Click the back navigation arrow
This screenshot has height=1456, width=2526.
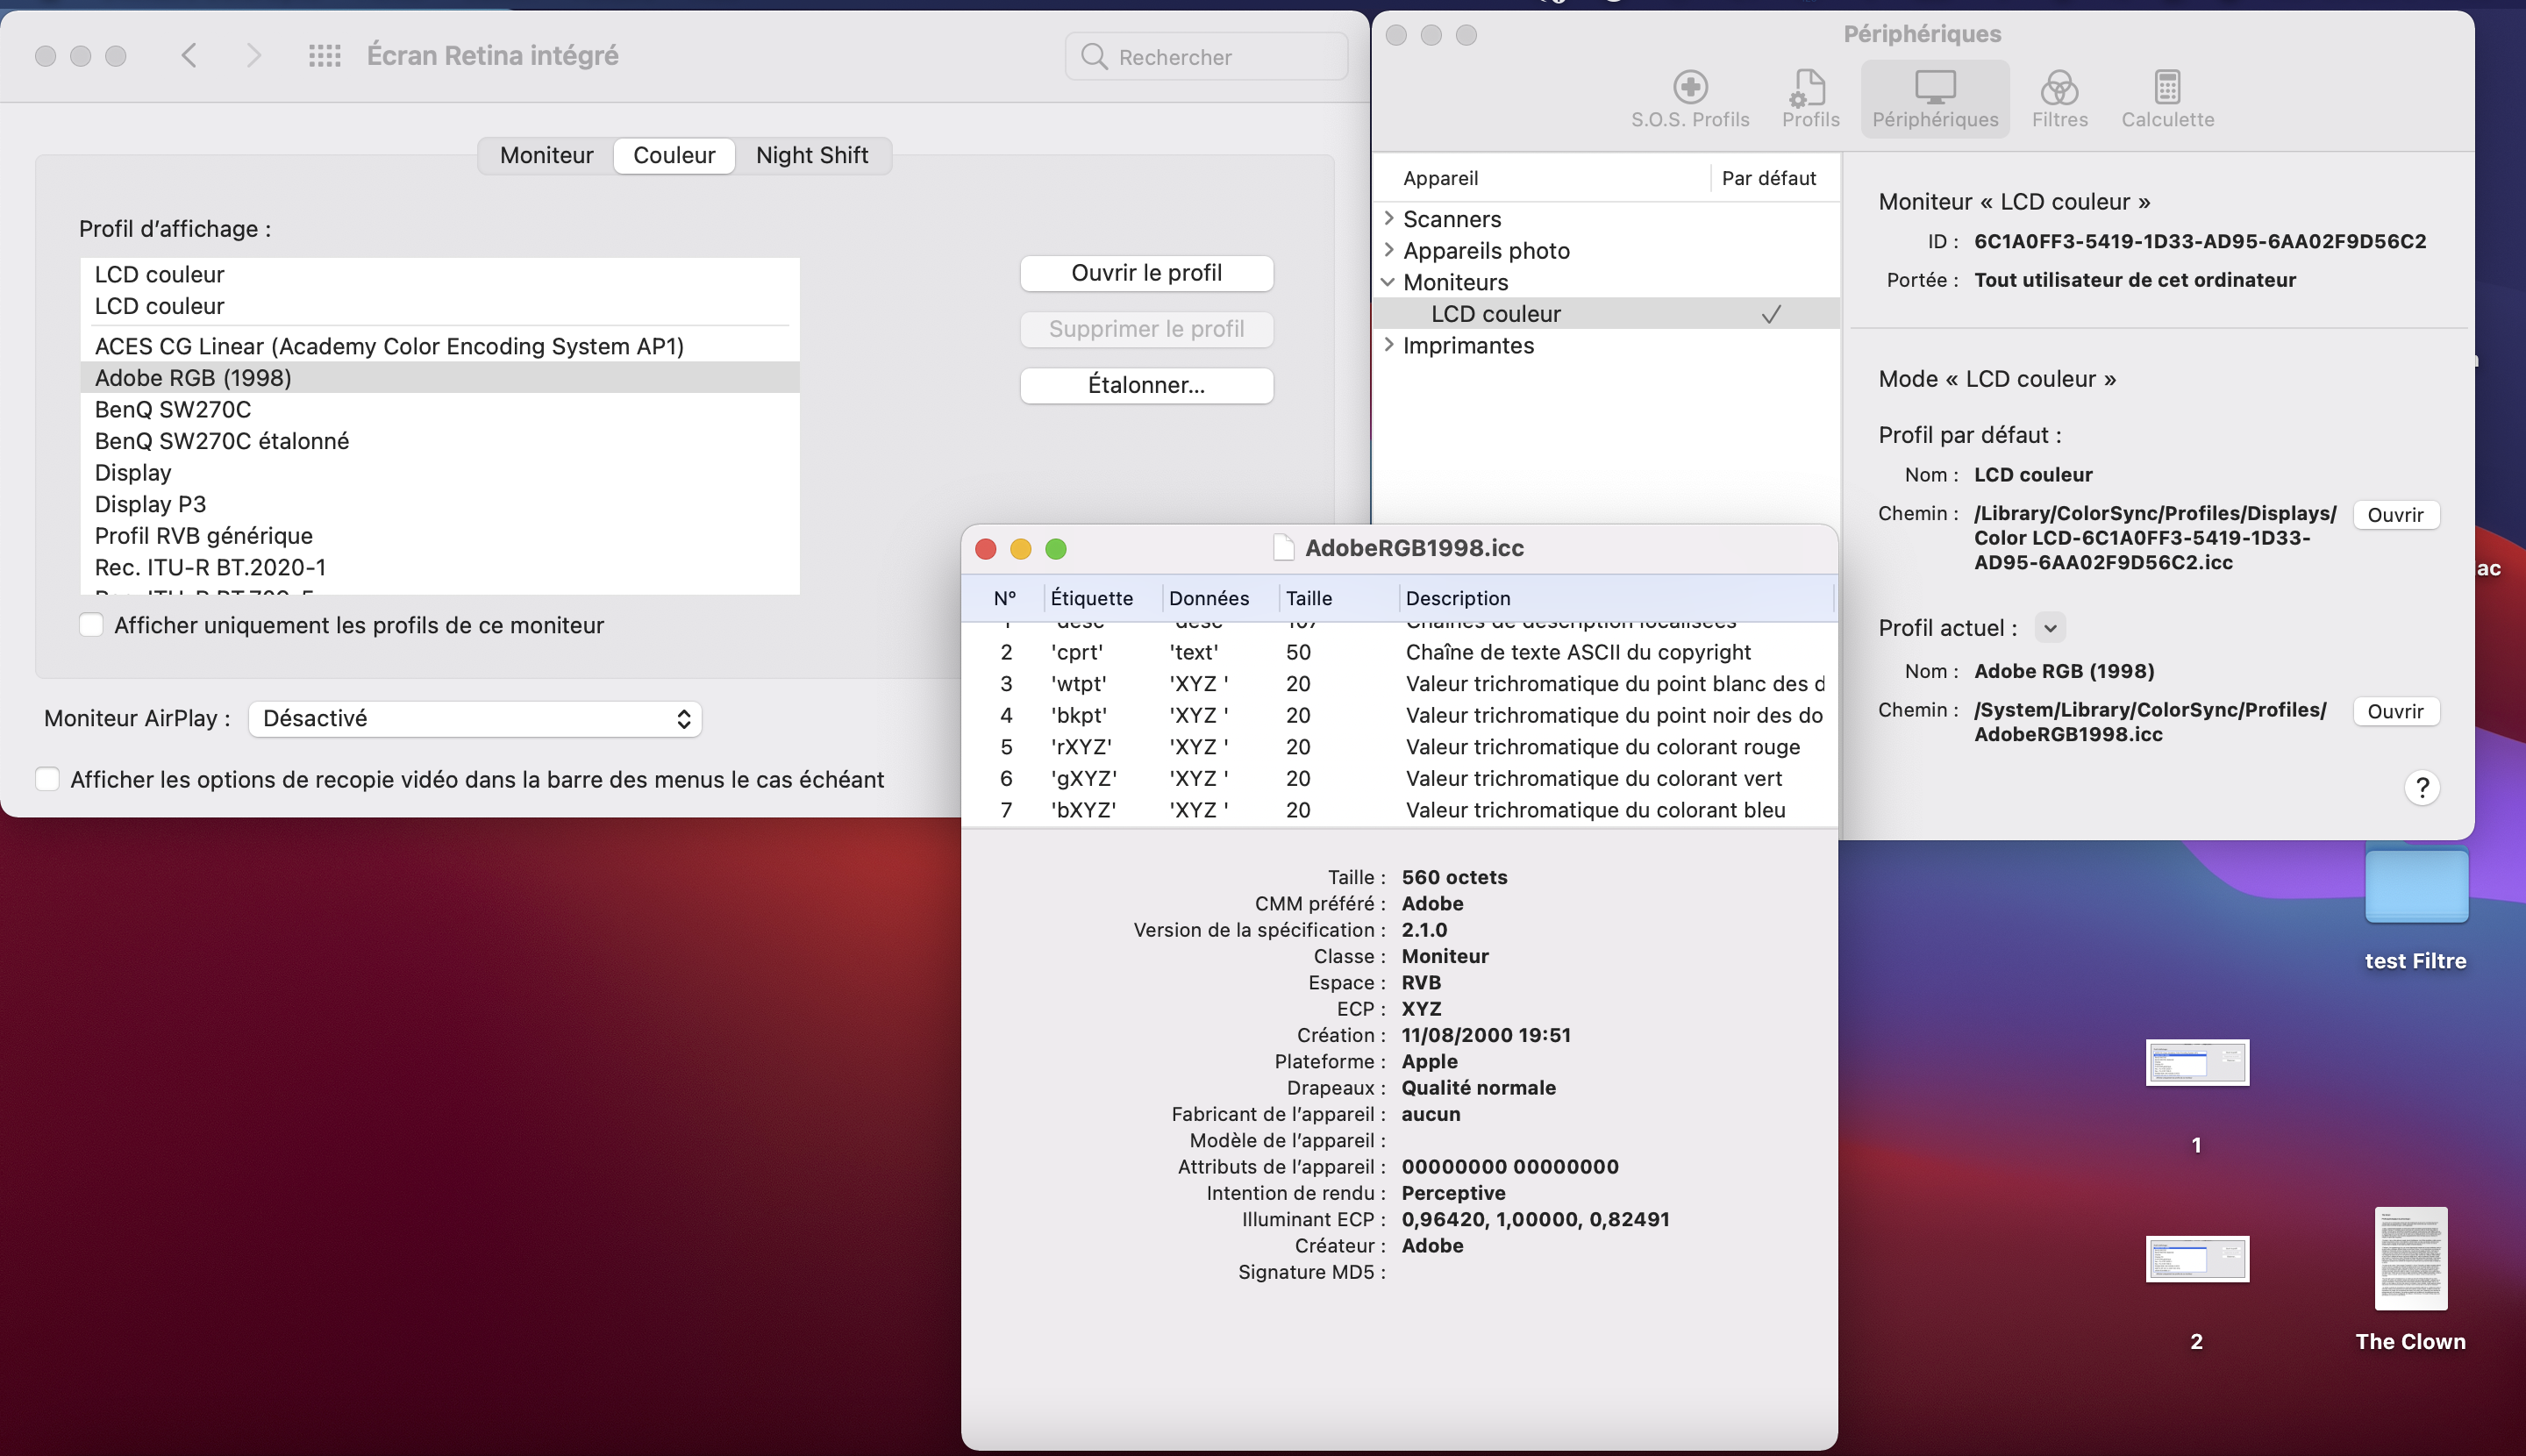(x=189, y=56)
